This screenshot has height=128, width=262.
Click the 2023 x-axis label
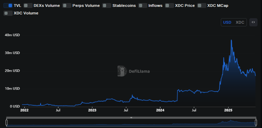click(92, 110)
